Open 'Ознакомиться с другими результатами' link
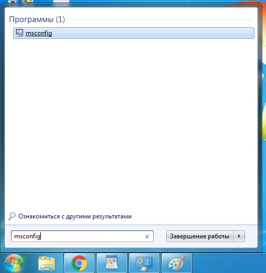This screenshot has height=273, width=266. click(x=75, y=216)
